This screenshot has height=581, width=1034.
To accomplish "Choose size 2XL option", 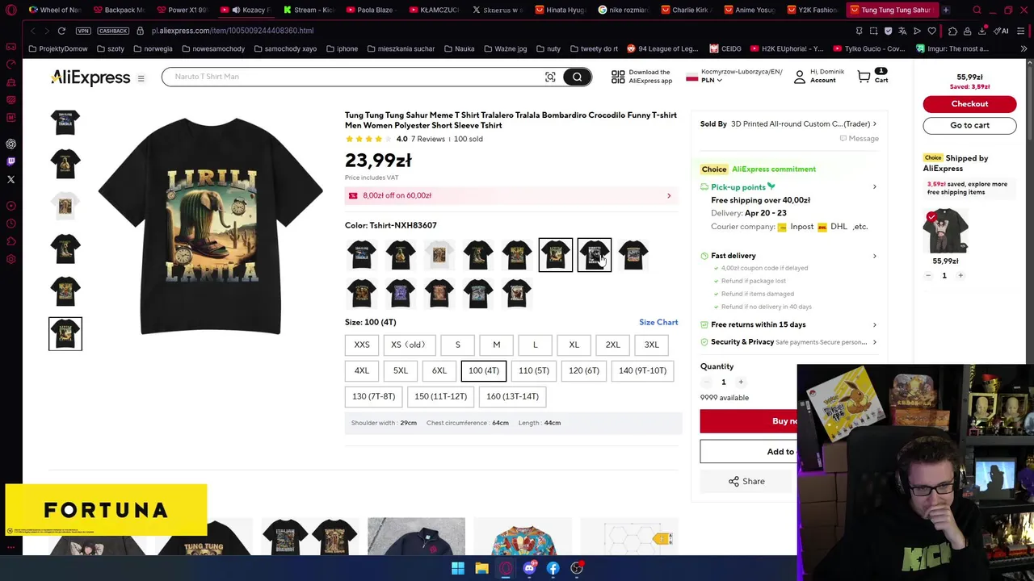I will [612, 345].
